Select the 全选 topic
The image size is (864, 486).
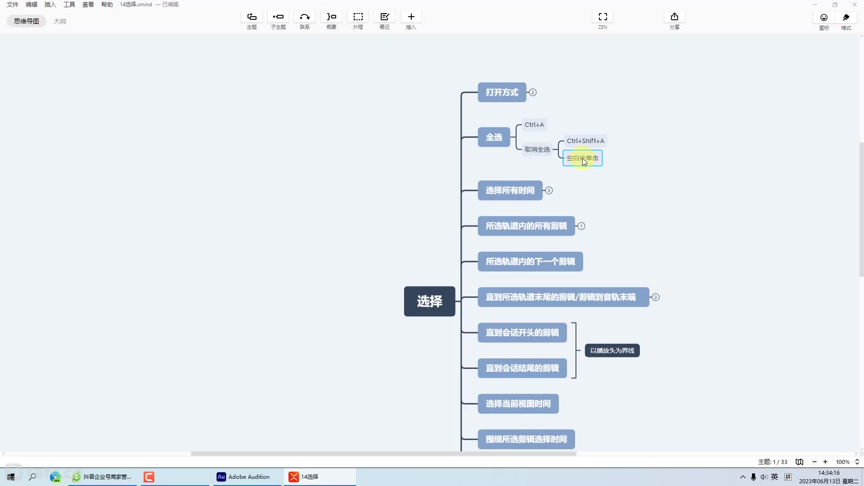tap(494, 137)
